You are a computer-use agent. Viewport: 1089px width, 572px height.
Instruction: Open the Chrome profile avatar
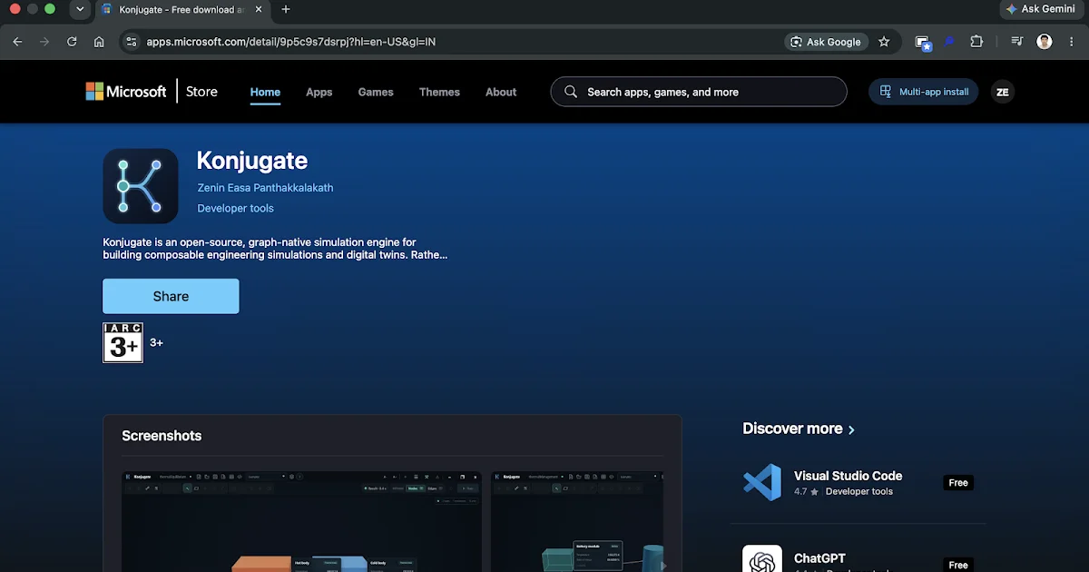[x=1045, y=42]
